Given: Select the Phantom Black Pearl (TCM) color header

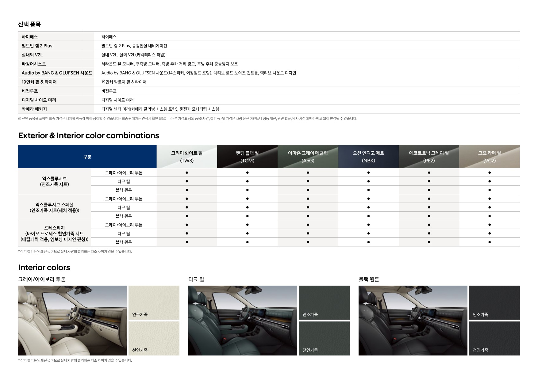Looking at the screenshot, I should click(x=247, y=157).
